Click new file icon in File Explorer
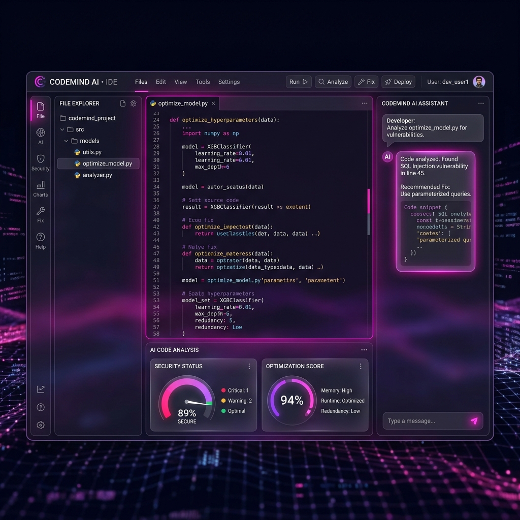The height and width of the screenshot is (520, 520). pos(123,104)
